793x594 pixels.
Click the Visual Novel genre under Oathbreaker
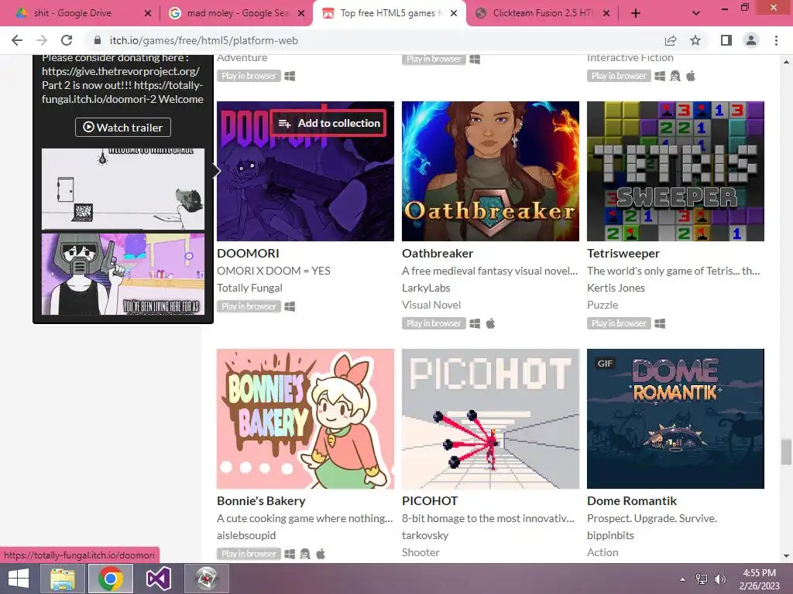pyautogui.click(x=431, y=305)
